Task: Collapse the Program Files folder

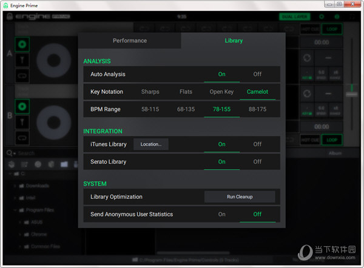Action: pos(15,210)
